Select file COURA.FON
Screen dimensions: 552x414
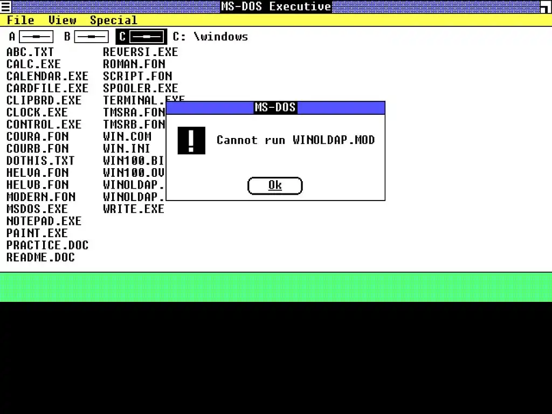pos(37,136)
